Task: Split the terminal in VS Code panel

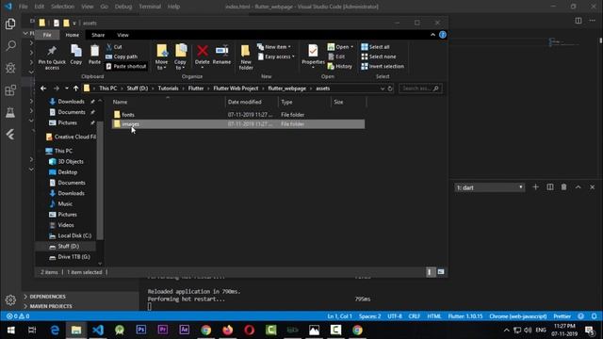Action: pyautogui.click(x=550, y=187)
